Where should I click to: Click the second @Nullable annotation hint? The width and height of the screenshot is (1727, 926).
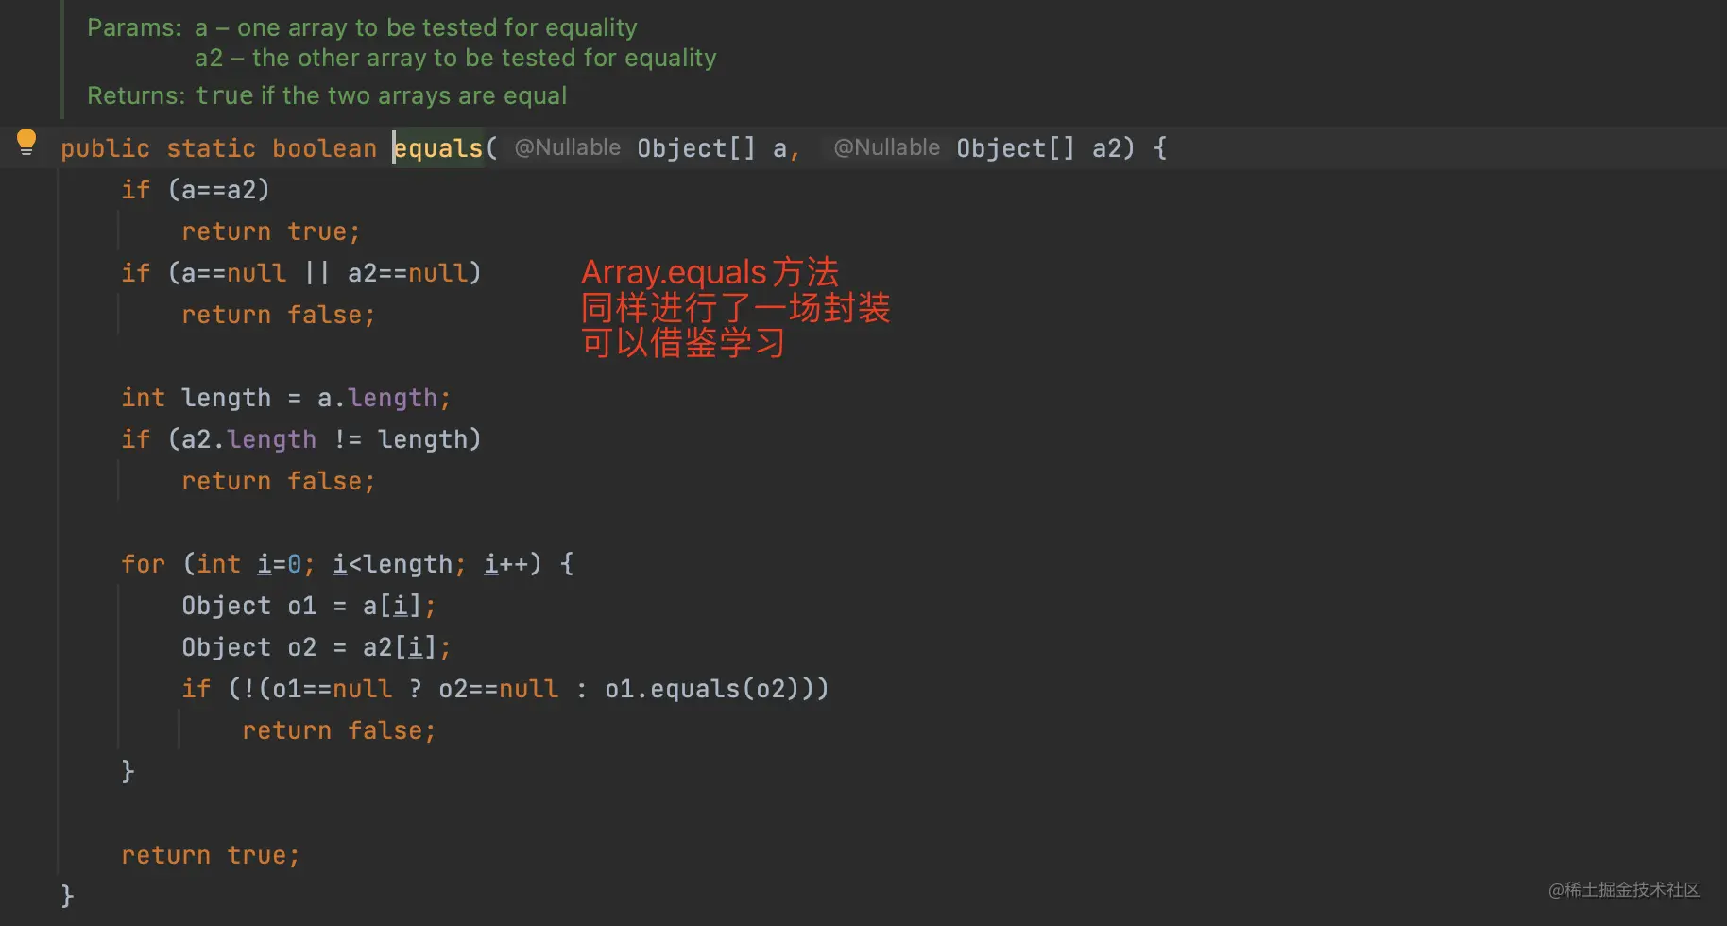pos(886,147)
